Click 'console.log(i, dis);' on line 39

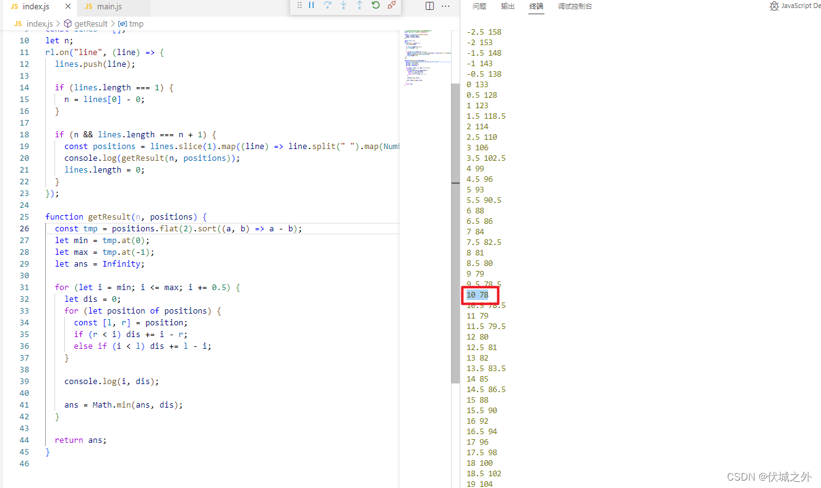[x=111, y=381]
